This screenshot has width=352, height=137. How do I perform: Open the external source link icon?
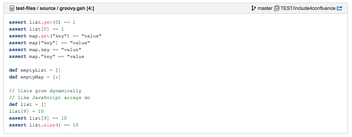pos(340,8)
